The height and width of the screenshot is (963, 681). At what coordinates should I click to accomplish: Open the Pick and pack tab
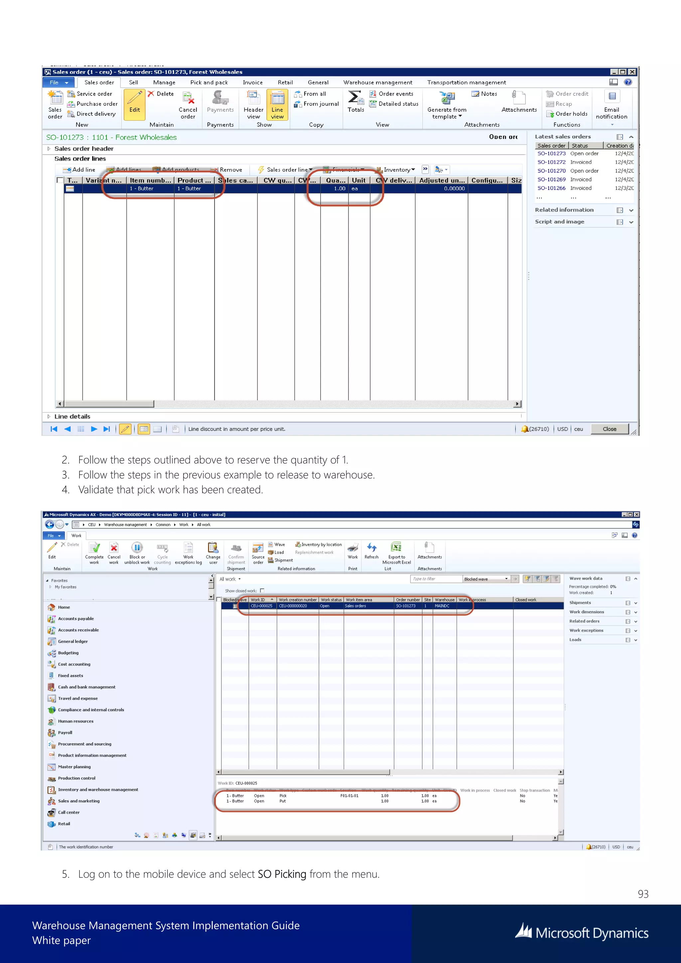pyautogui.click(x=209, y=82)
